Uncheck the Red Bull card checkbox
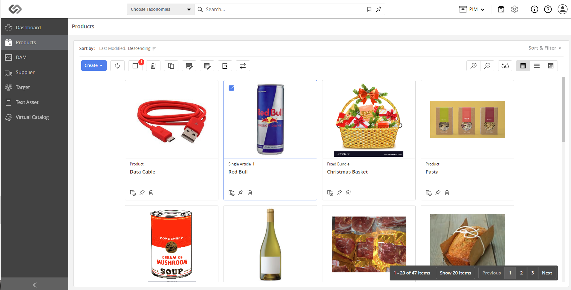Image resolution: width=571 pixels, height=290 pixels. (x=232, y=88)
